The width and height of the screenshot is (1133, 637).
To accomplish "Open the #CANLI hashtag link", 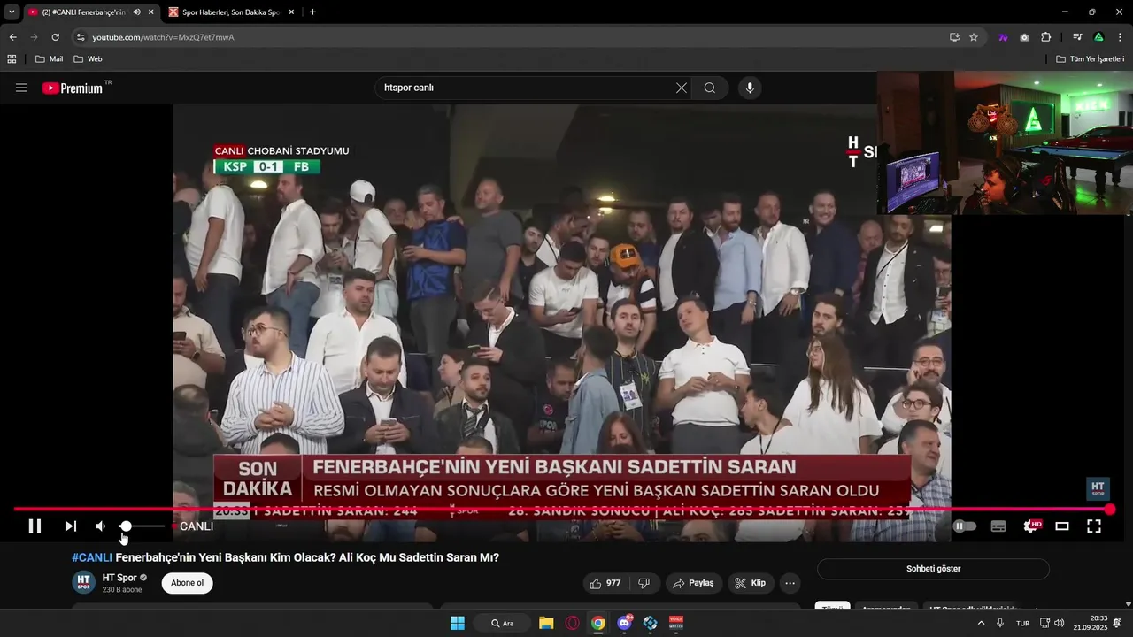I will point(92,557).
